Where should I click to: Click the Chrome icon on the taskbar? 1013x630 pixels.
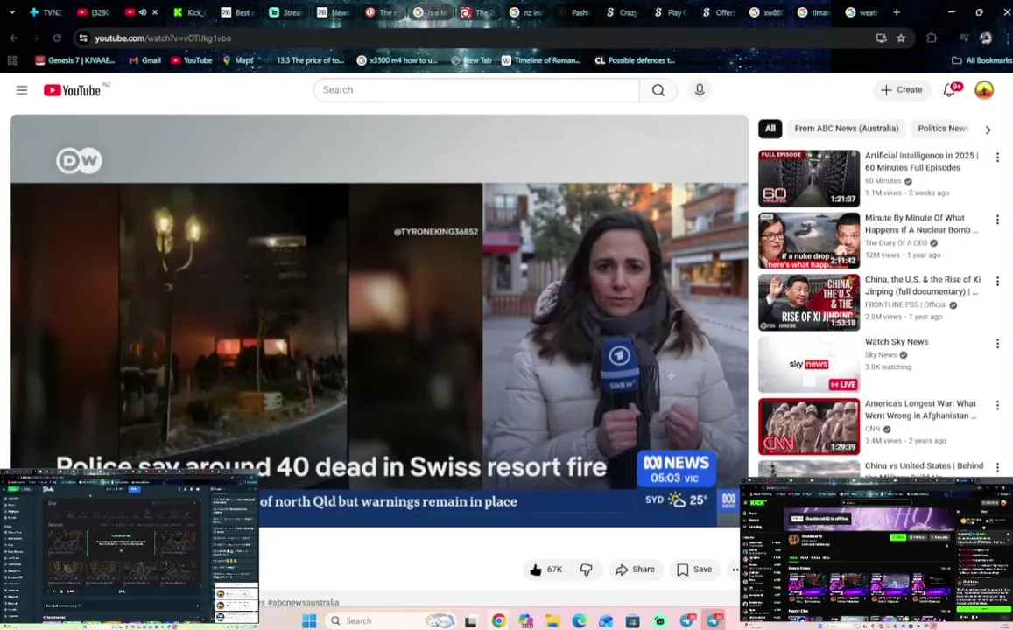(498, 621)
